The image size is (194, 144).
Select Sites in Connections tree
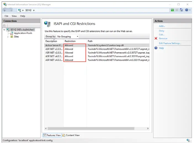click(x=17, y=37)
